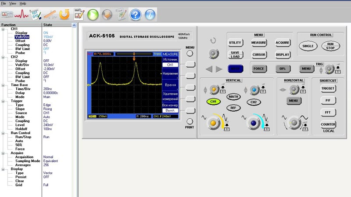The width and height of the screenshot is (351, 197).
Task: Save screen as BMP icon
Action: point(79,15)
